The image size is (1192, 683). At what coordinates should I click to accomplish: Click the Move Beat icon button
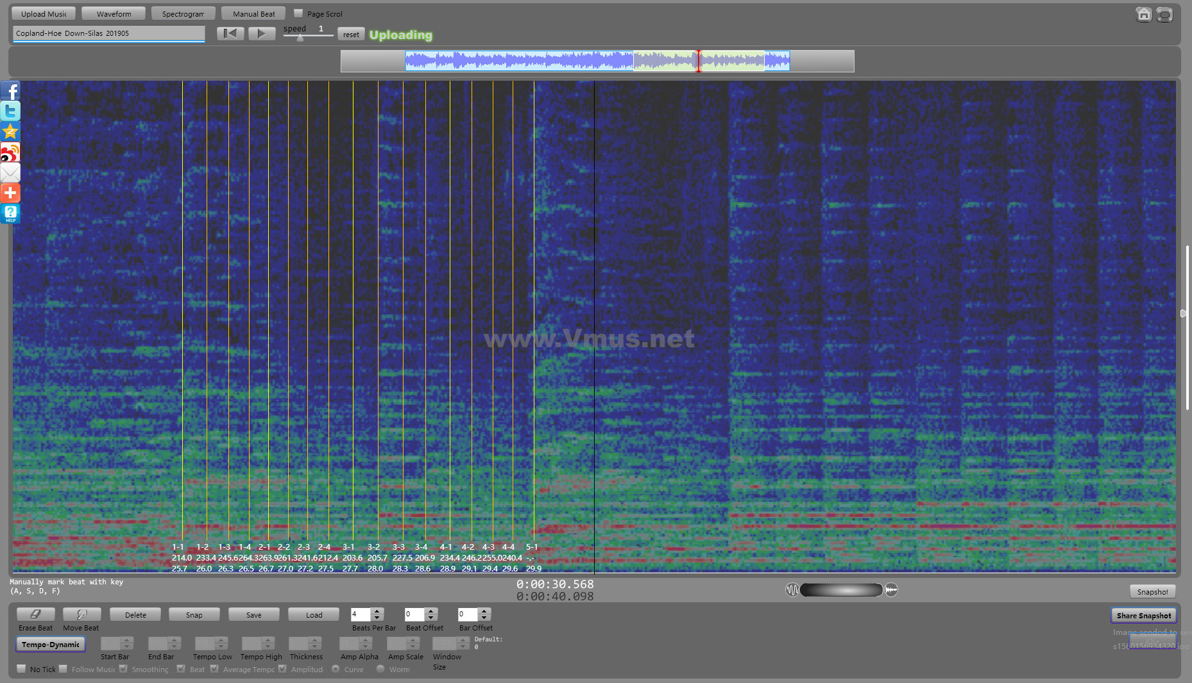(x=81, y=614)
